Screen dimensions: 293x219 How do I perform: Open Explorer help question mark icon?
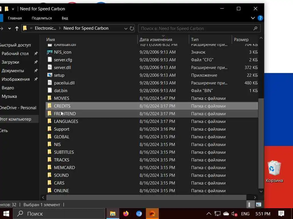tap(260, 18)
